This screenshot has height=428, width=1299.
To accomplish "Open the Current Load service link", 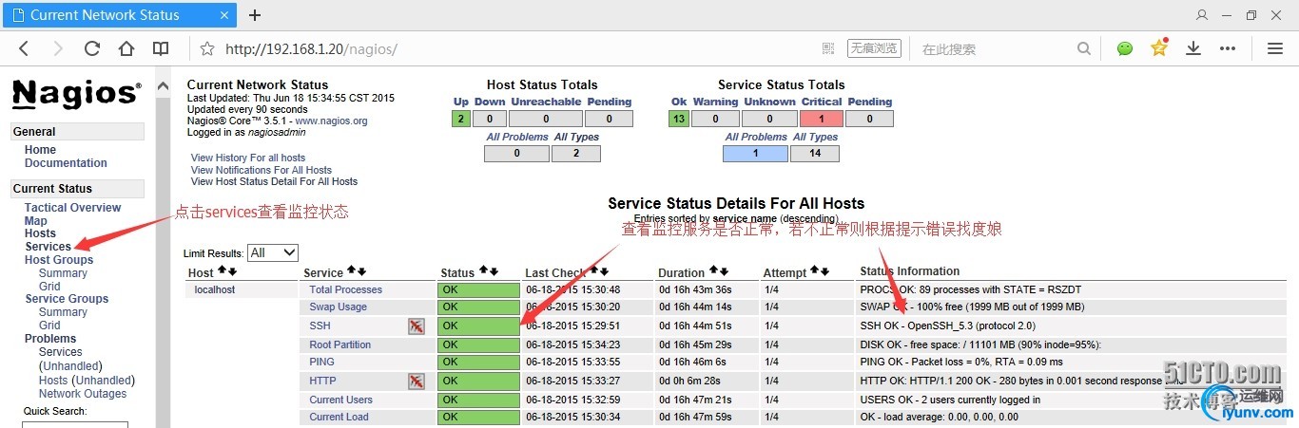I will 339,417.
